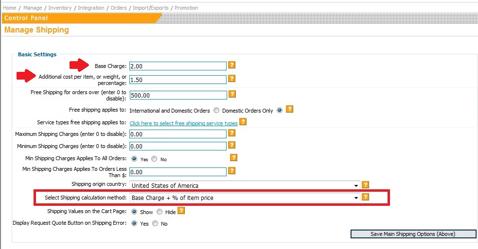478x249 pixels.
Task: Open the Inventory menu
Action: (60, 8)
